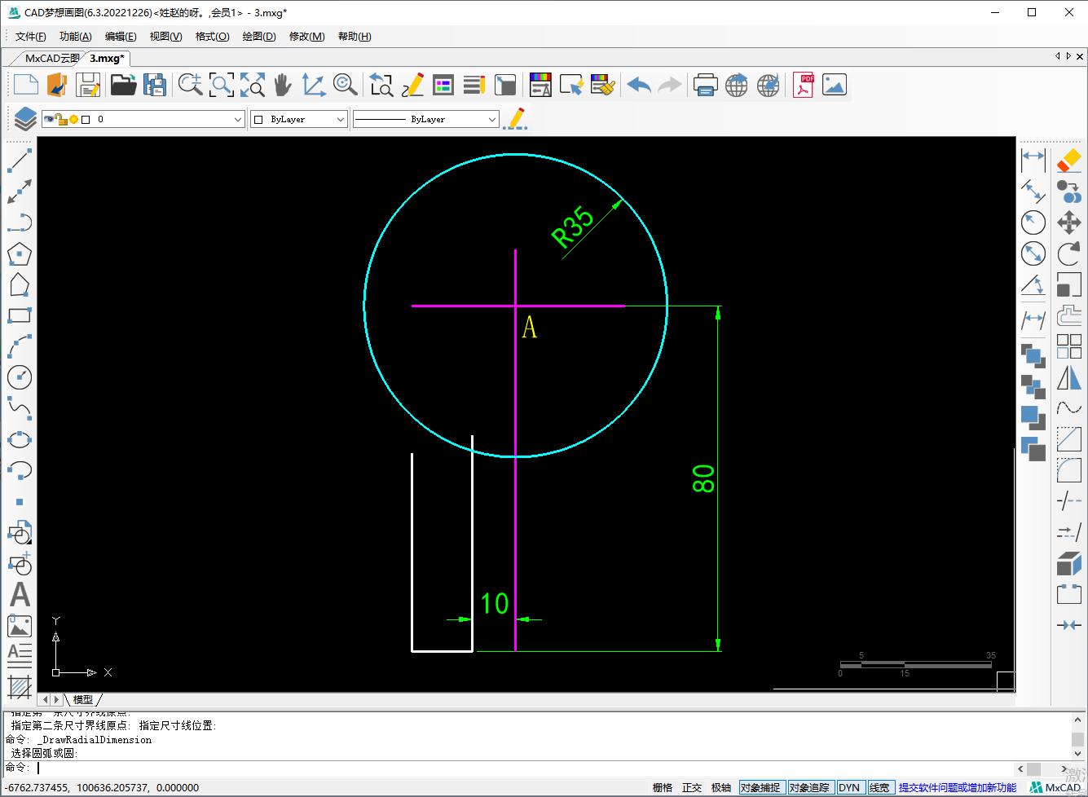The height and width of the screenshot is (797, 1088).
Task: Select the Rectangle drawing tool
Action: [18, 315]
